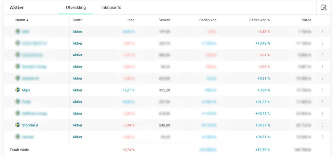The image size is (333, 156).
Task: Open options menu for the +49,45 % row
Action: pyautogui.click(x=322, y=113)
